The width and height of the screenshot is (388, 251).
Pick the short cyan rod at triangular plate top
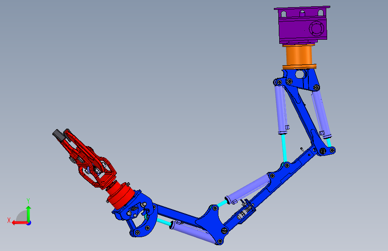222,204
